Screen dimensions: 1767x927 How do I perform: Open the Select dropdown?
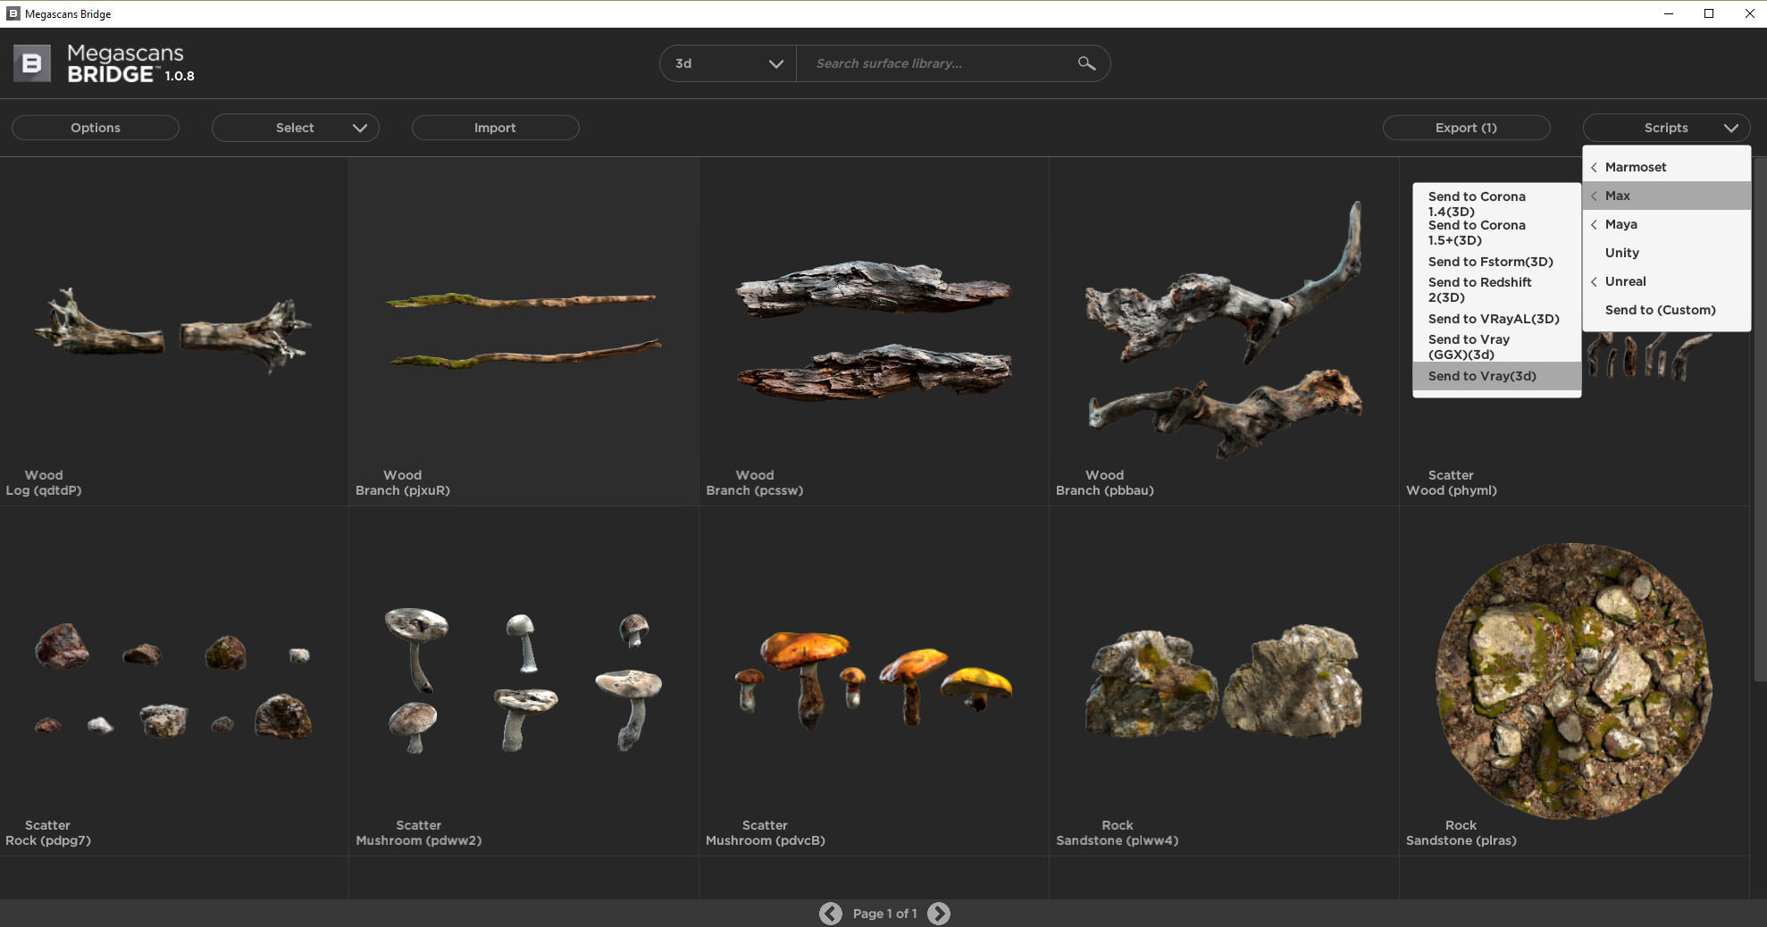coord(296,128)
